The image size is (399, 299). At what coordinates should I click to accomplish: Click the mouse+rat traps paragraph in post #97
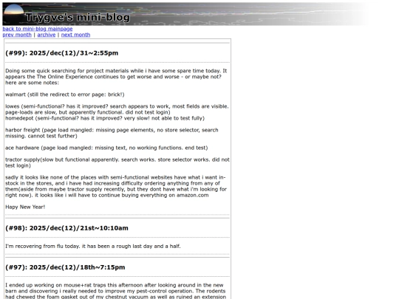115,291
